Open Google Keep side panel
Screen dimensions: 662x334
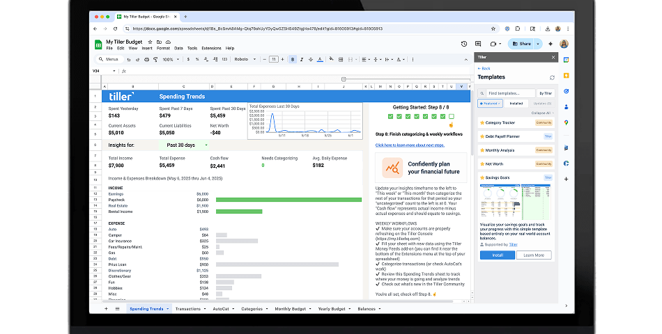566,75
